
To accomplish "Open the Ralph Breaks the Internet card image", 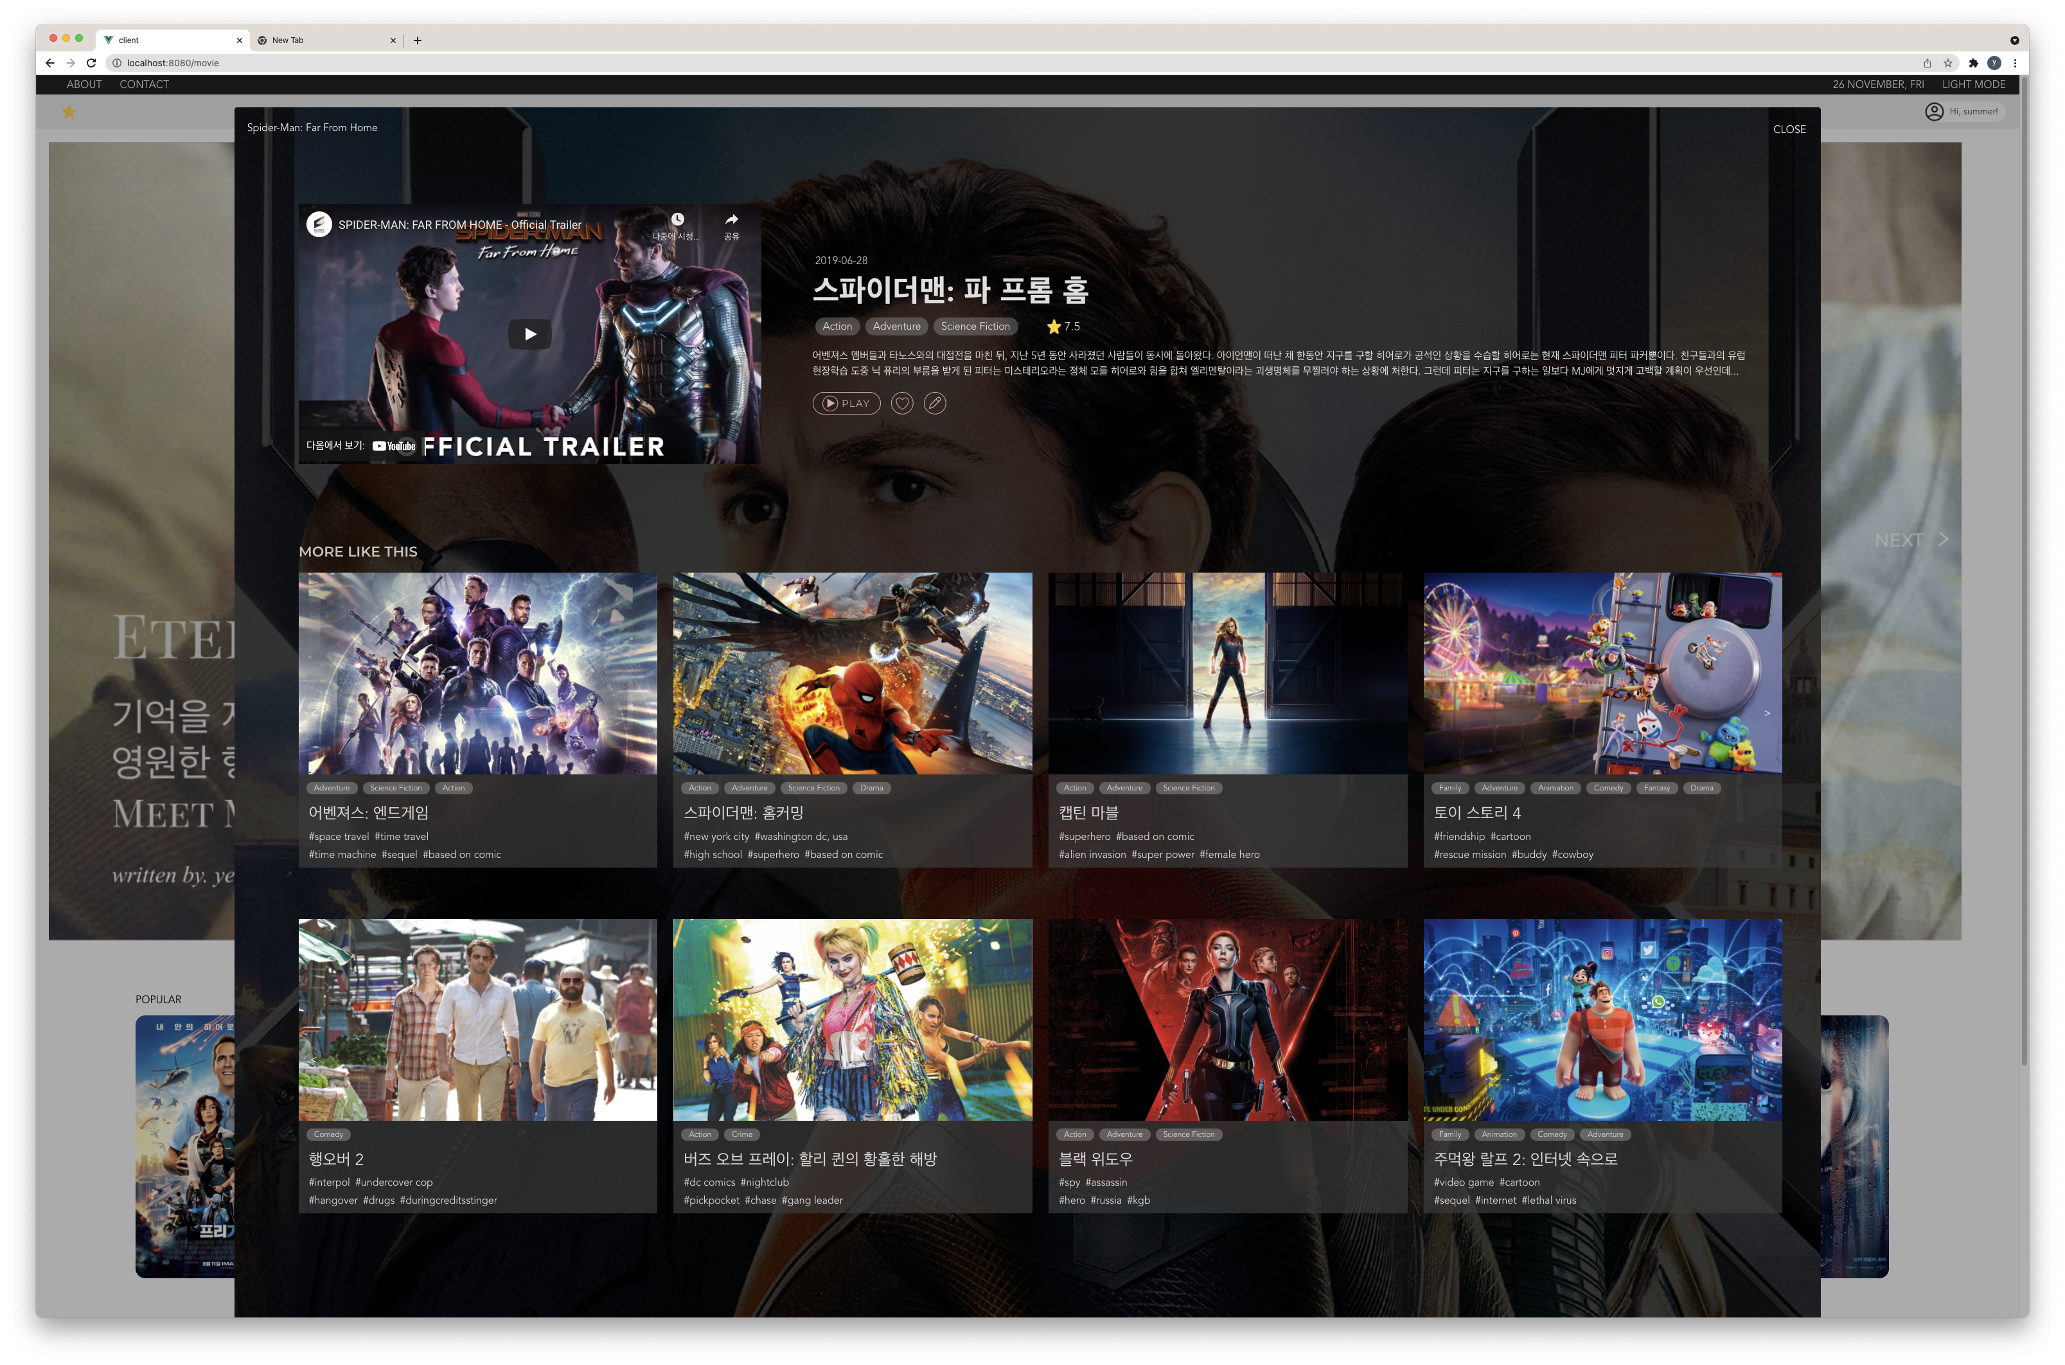I will 1602,1019.
